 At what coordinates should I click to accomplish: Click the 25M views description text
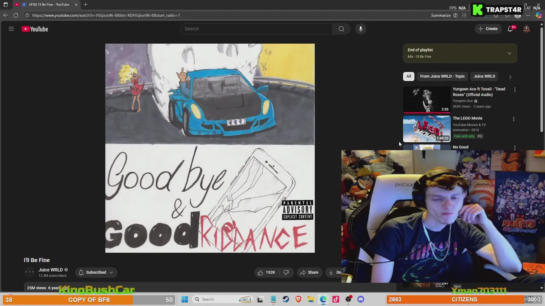37,288
